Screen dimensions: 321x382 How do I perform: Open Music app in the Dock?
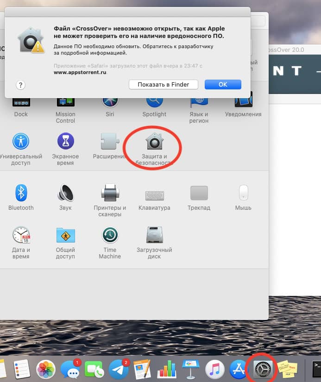point(215,369)
